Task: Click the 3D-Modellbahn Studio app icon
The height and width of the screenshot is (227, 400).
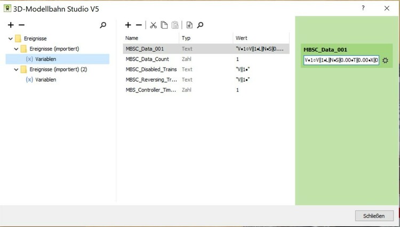Action: pyautogui.click(x=7, y=9)
